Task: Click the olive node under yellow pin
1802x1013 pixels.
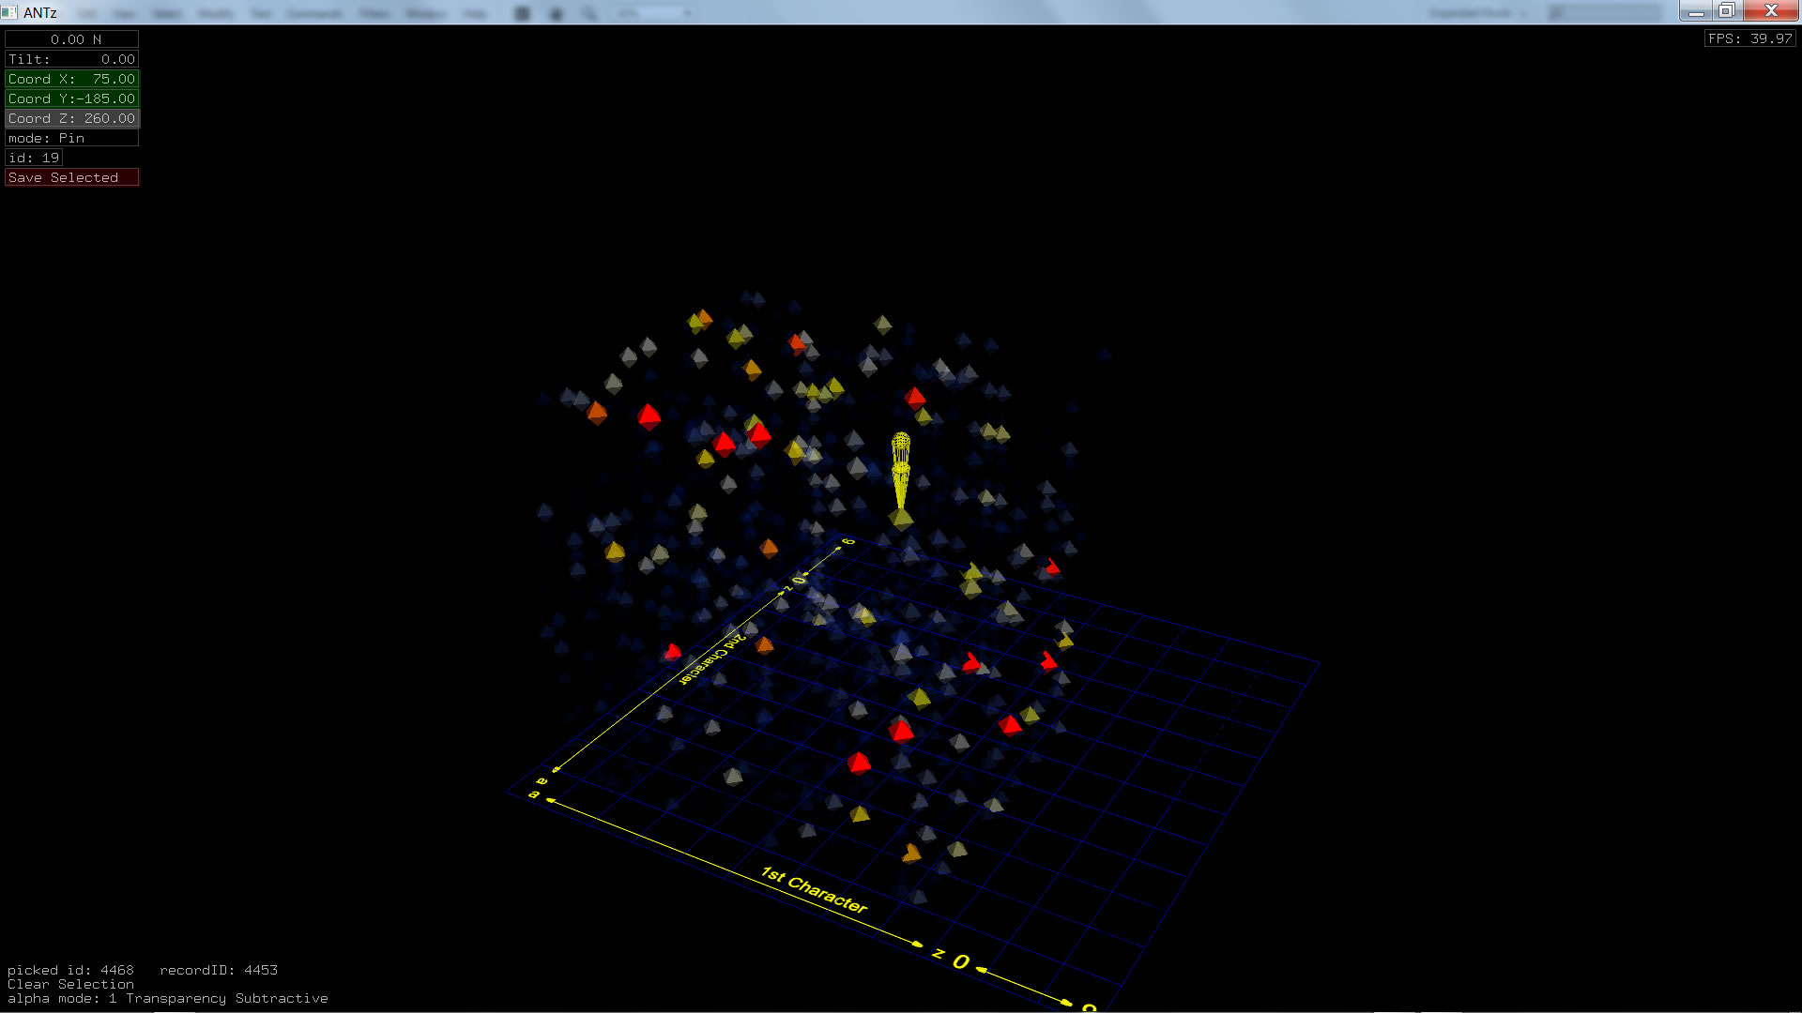Action: pyautogui.click(x=901, y=518)
